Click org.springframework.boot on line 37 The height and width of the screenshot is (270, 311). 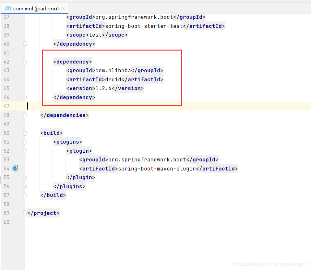click(134, 17)
